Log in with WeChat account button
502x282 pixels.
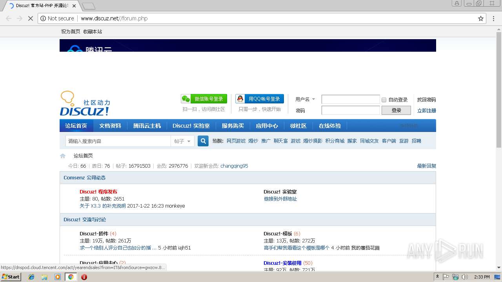204,99
